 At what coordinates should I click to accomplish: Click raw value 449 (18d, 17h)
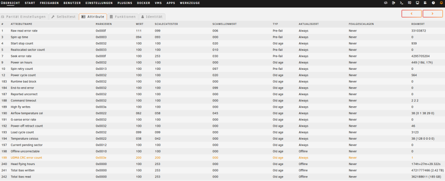tap(422, 62)
